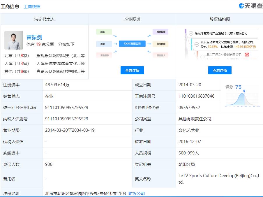Click the 分支机构 node in the enterprise graph

tap(160, 44)
